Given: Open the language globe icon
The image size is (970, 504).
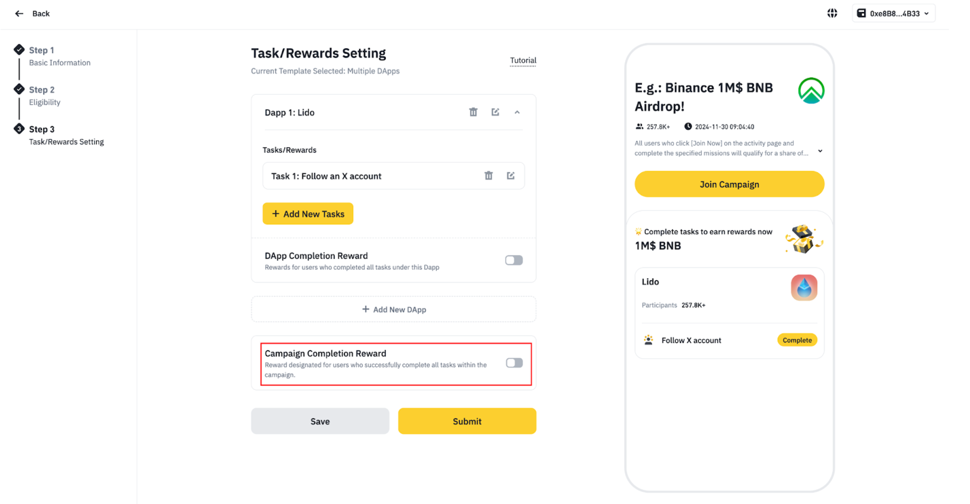Looking at the screenshot, I should pos(832,13).
